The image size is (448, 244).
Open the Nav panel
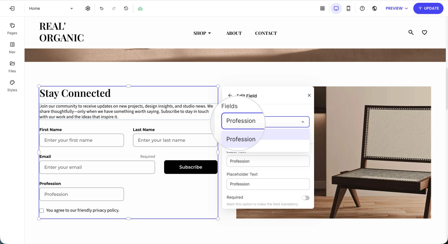click(x=12, y=48)
